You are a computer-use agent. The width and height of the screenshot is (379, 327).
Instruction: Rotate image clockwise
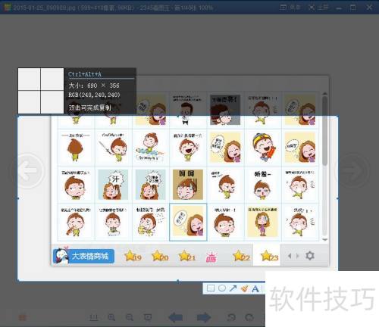249,317
